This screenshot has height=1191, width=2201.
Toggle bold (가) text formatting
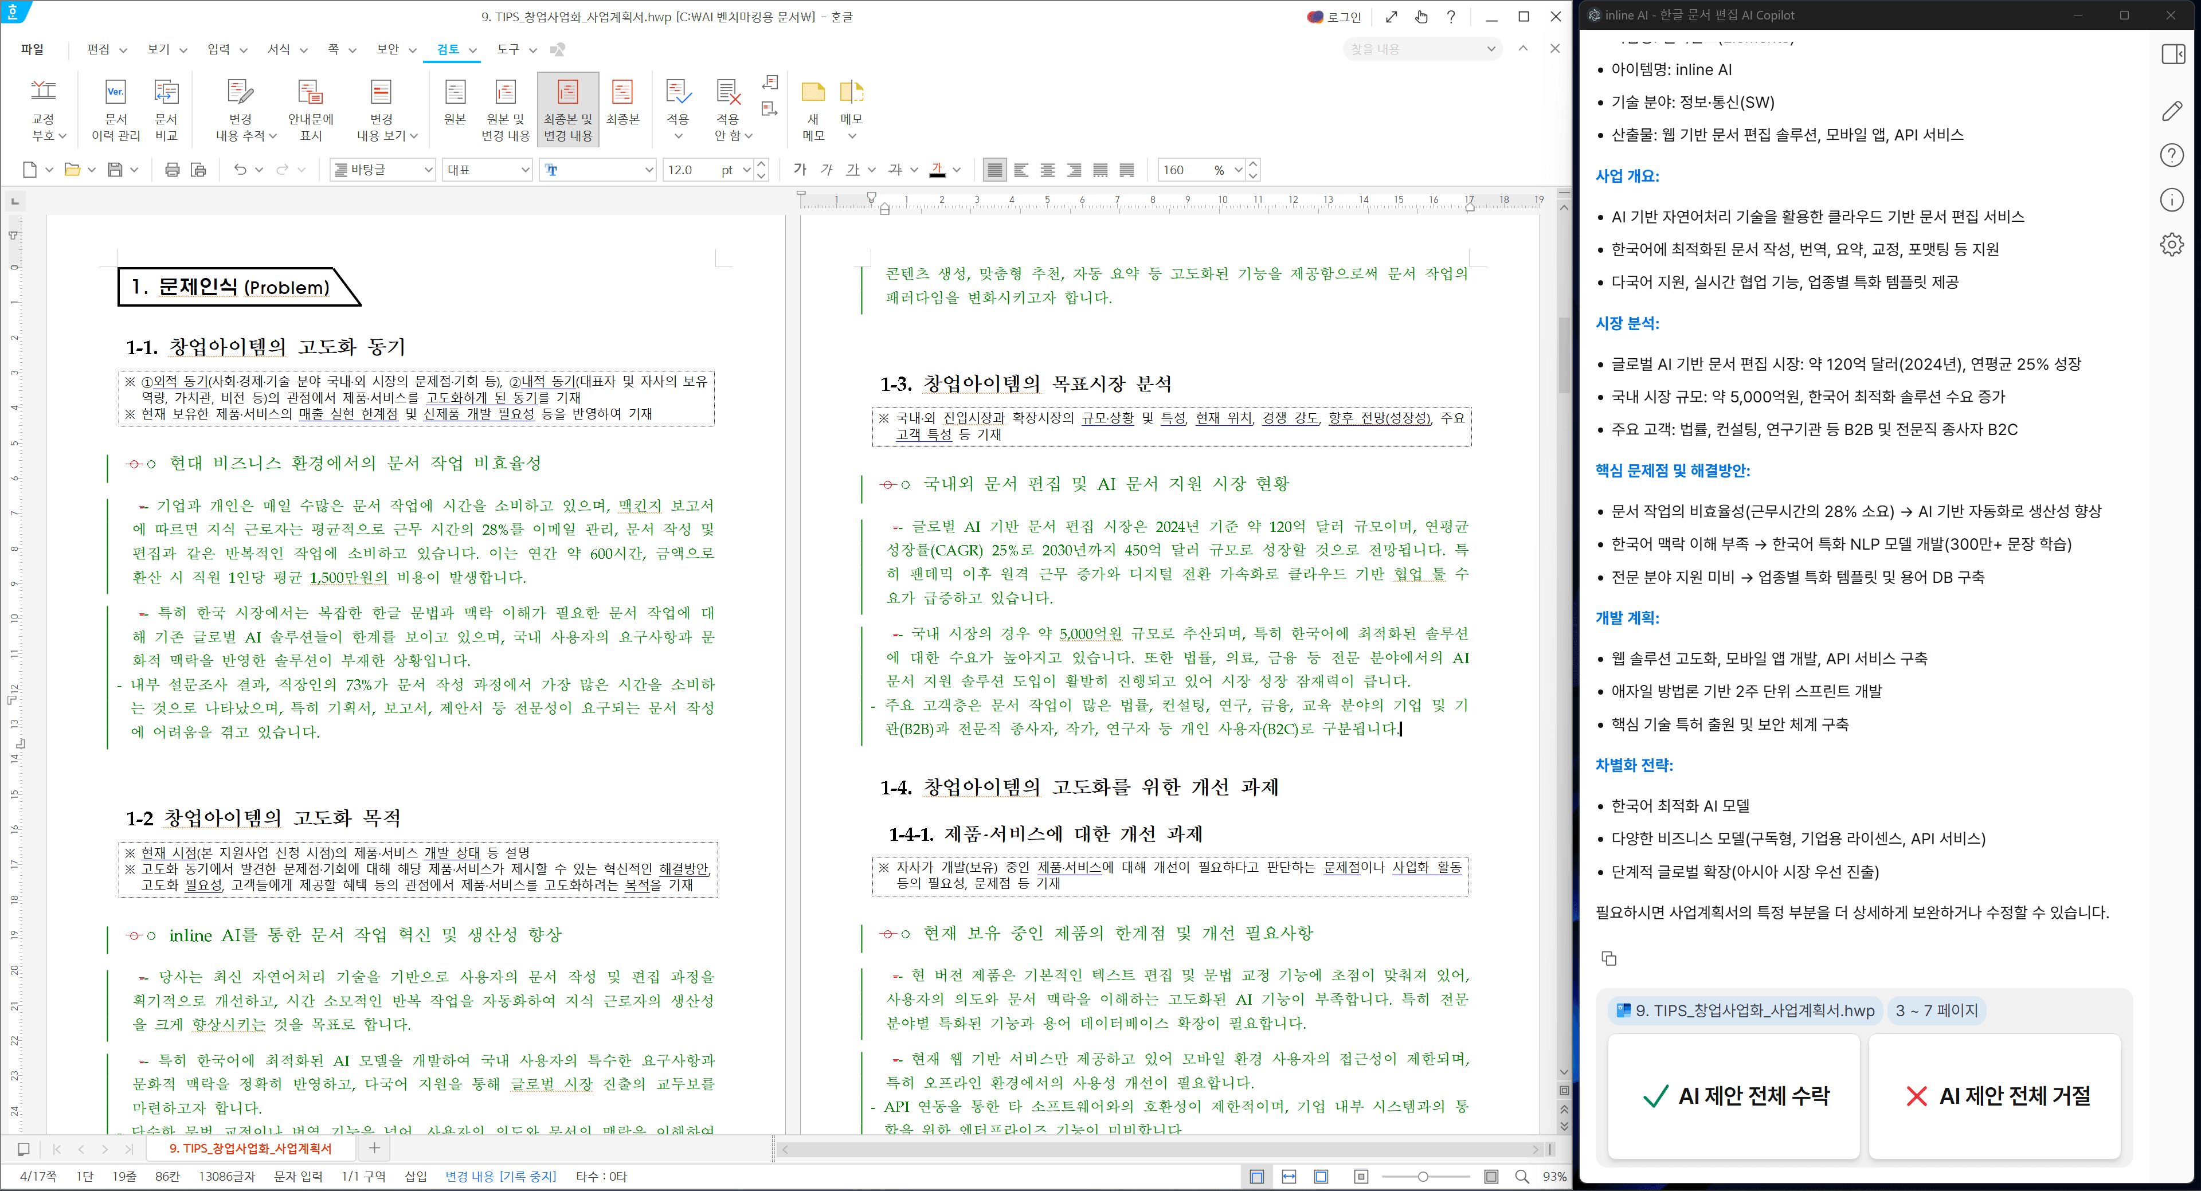pos(799,170)
